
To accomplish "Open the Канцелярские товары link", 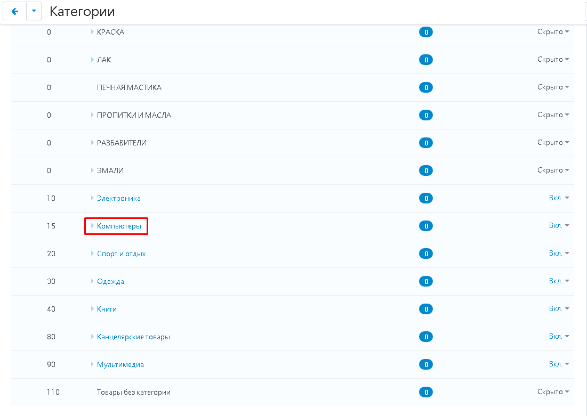I will pos(133,337).
